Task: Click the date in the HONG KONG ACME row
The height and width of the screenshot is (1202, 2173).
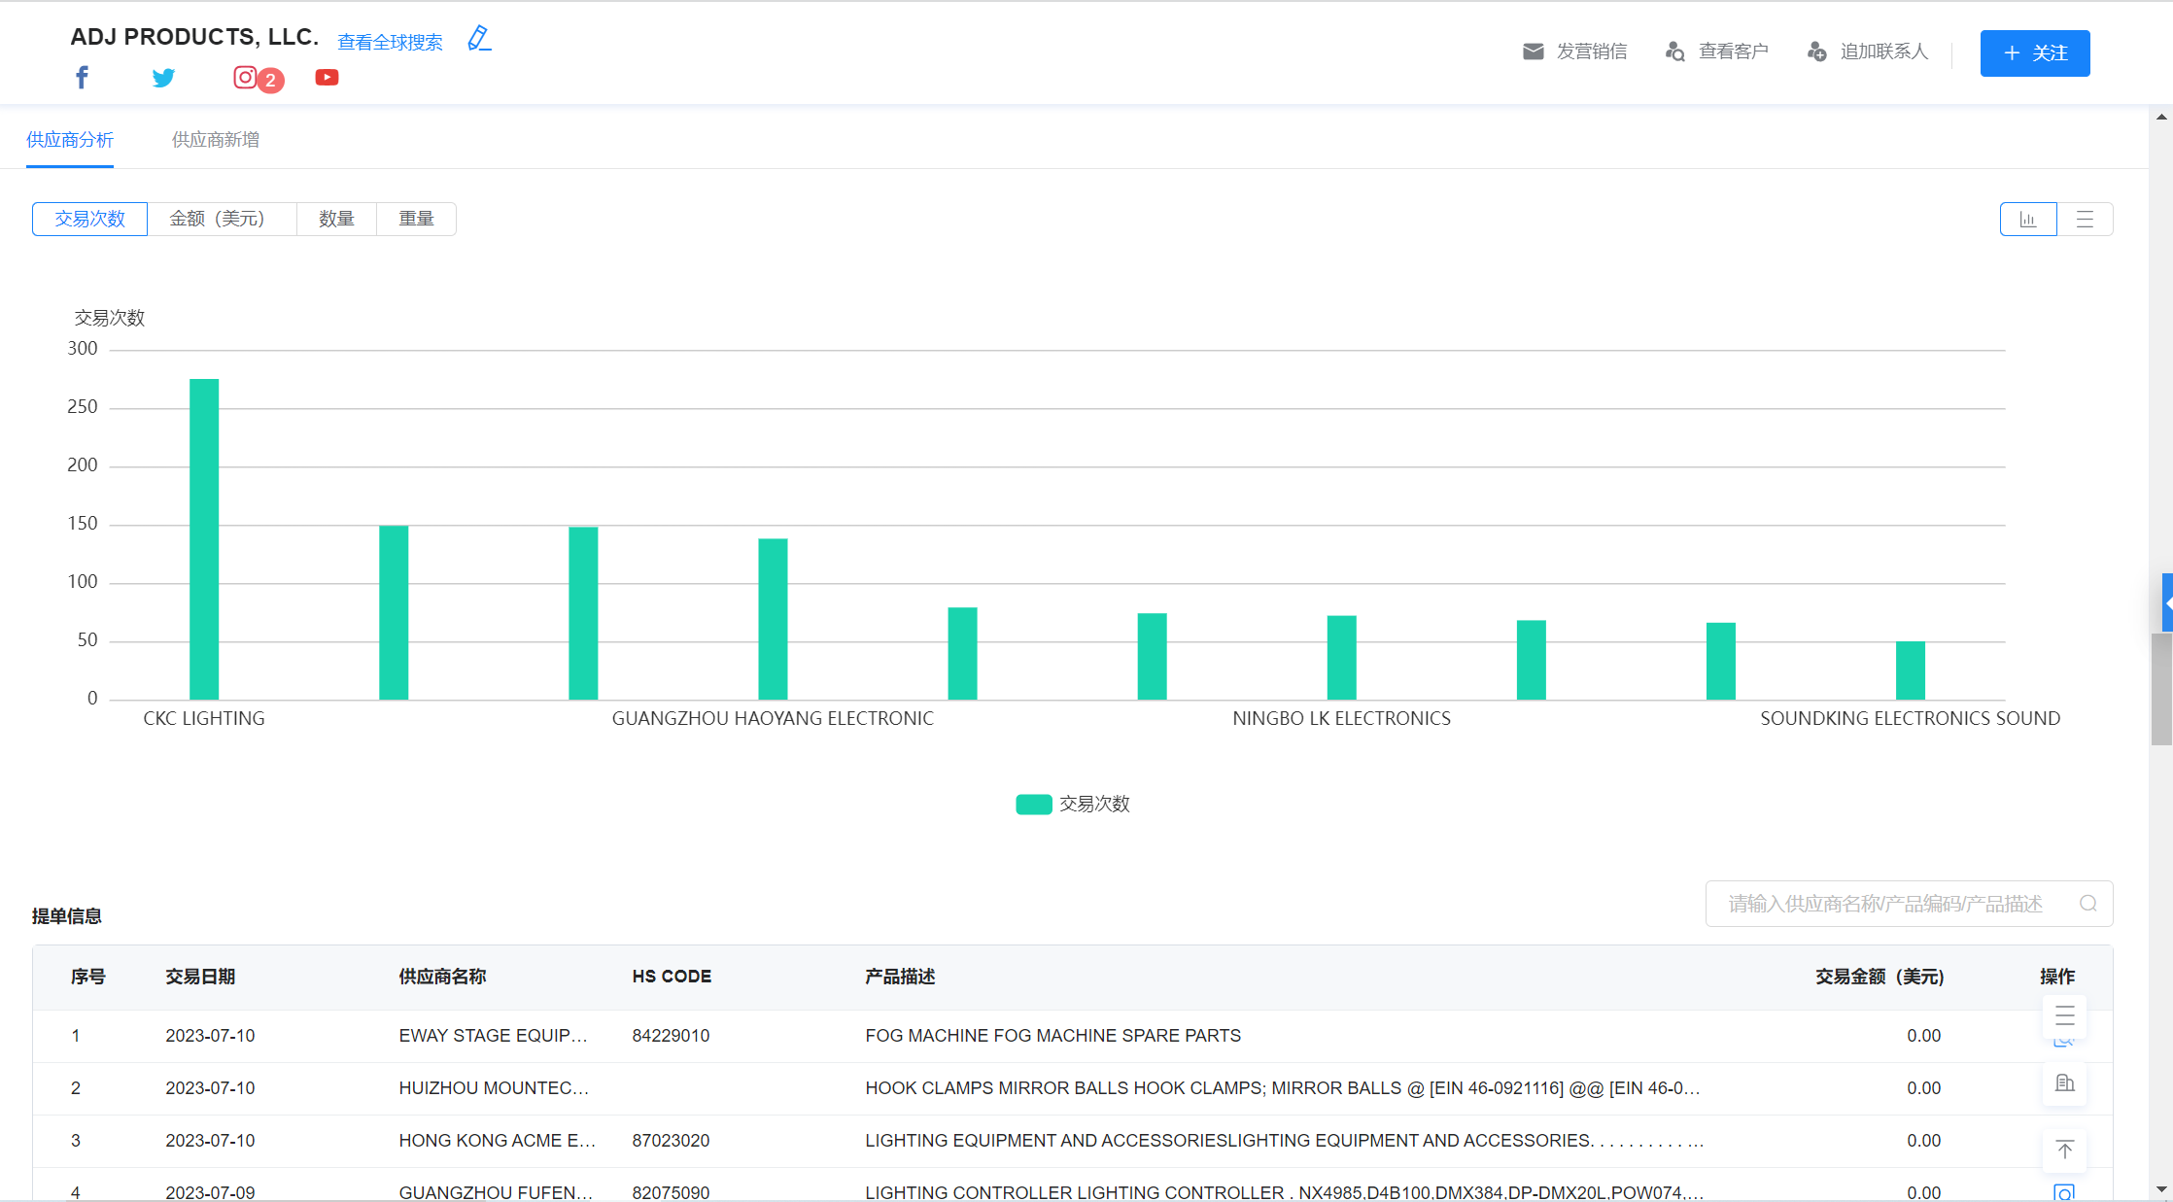Action: [x=210, y=1141]
